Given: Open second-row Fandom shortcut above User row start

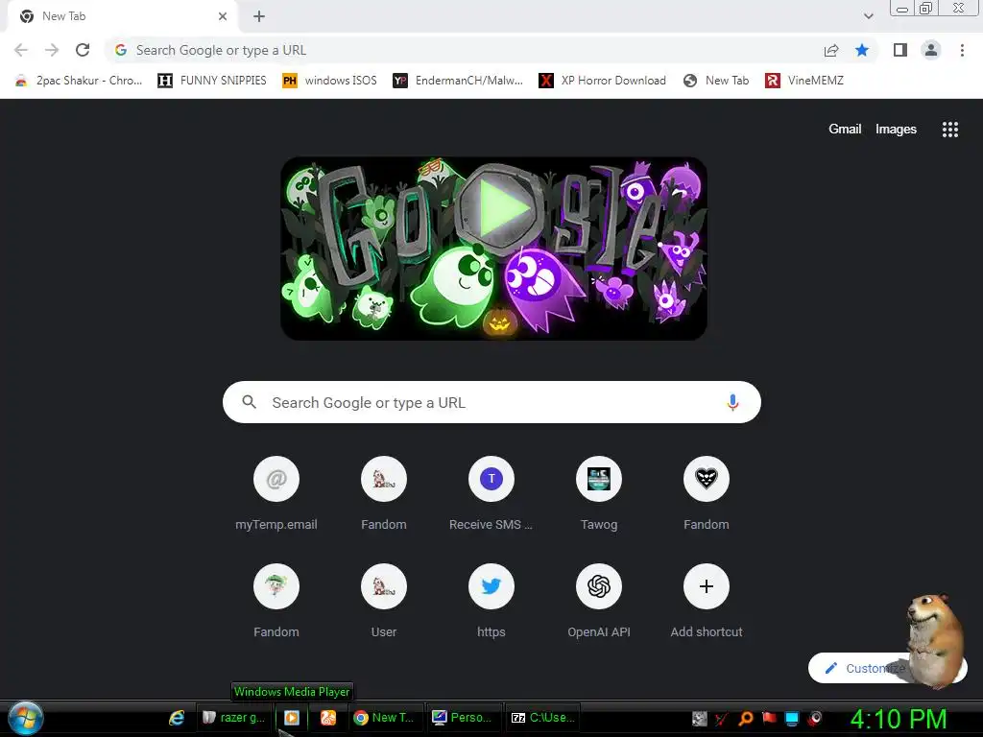Looking at the screenshot, I should pyautogui.click(x=276, y=602).
